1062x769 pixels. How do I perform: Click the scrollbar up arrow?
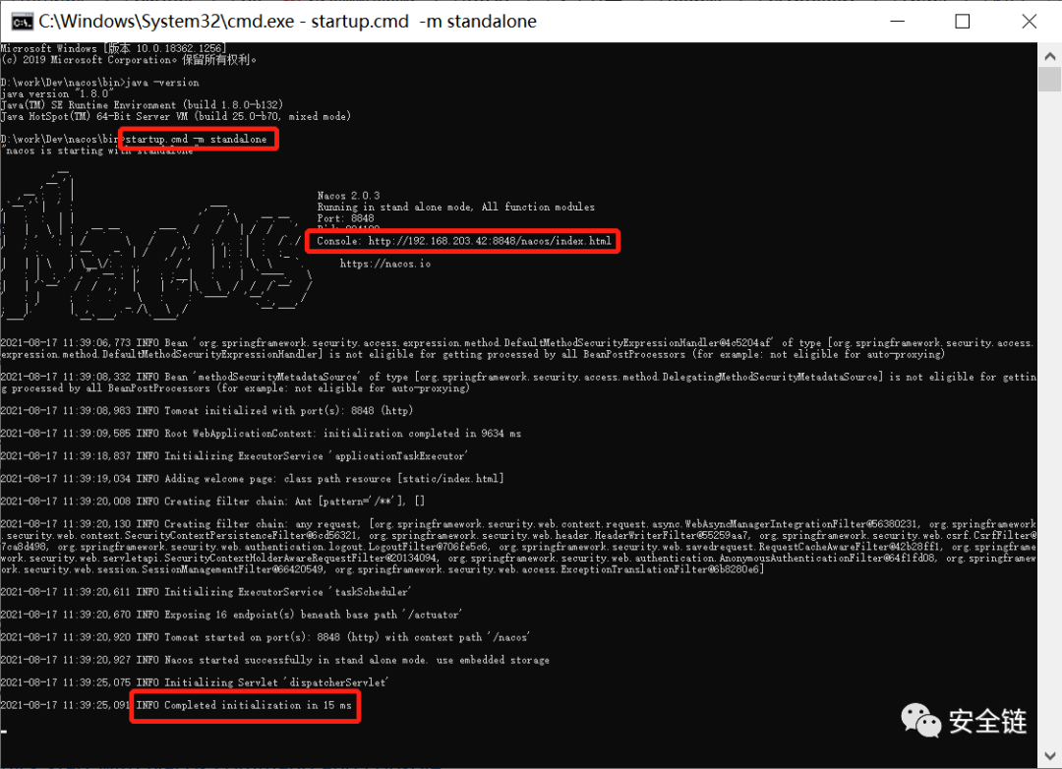(1050, 56)
